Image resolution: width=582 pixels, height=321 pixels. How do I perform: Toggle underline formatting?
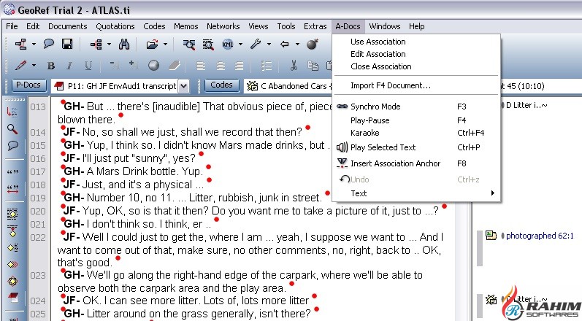click(88, 66)
